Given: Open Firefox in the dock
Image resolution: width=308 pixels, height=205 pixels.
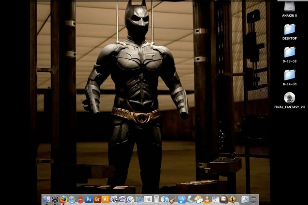Looking at the screenshot, I should pos(64,199).
